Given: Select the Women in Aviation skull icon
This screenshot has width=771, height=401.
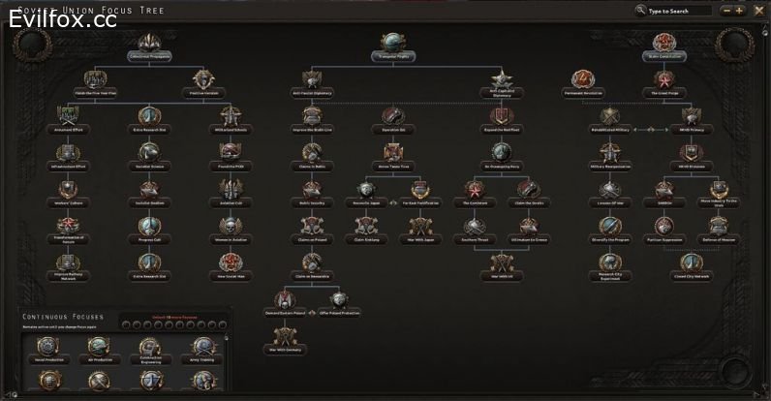Looking at the screenshot, I should tap(231, 227).
